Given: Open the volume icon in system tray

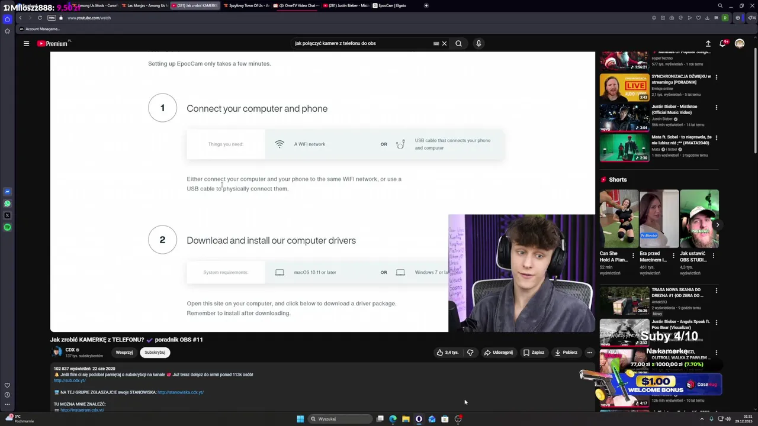Looking at the screenshot, I should click(728, 419).
